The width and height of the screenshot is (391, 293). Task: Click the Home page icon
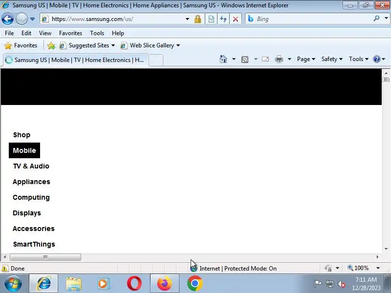pyautogui.click(x=223, y=59)
